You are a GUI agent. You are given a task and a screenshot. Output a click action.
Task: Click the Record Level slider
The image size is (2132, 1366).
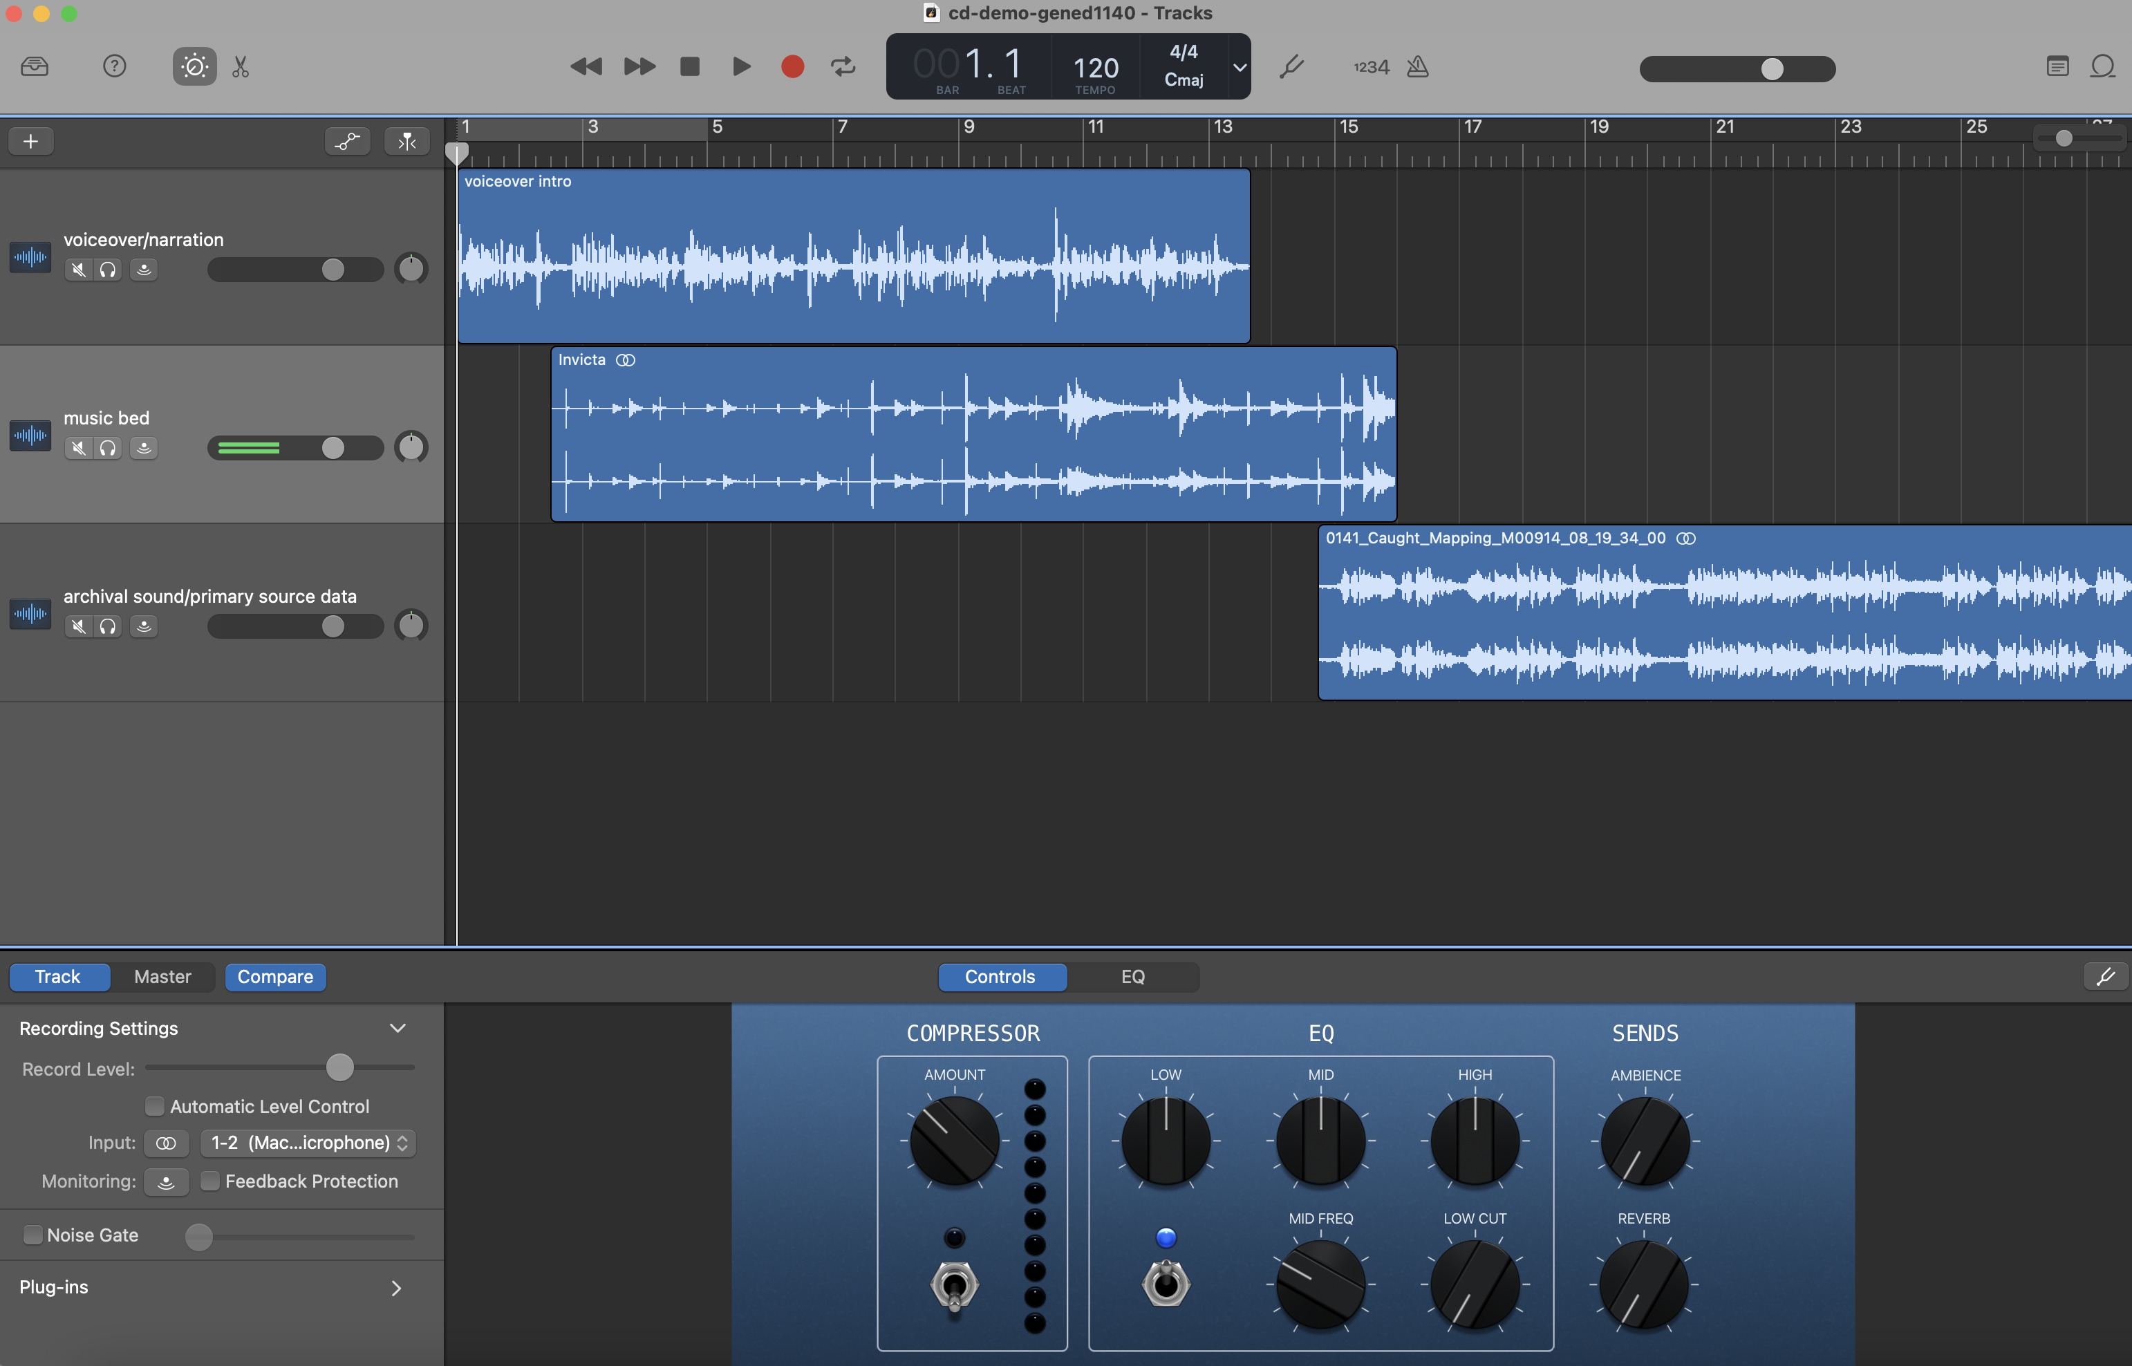(x=339, y=1067)
